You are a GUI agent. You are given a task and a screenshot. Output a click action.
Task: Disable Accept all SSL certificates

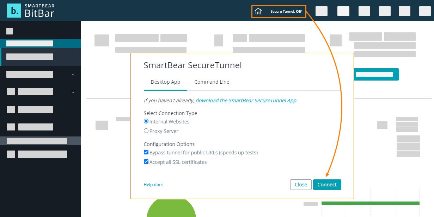click(146, 161)
